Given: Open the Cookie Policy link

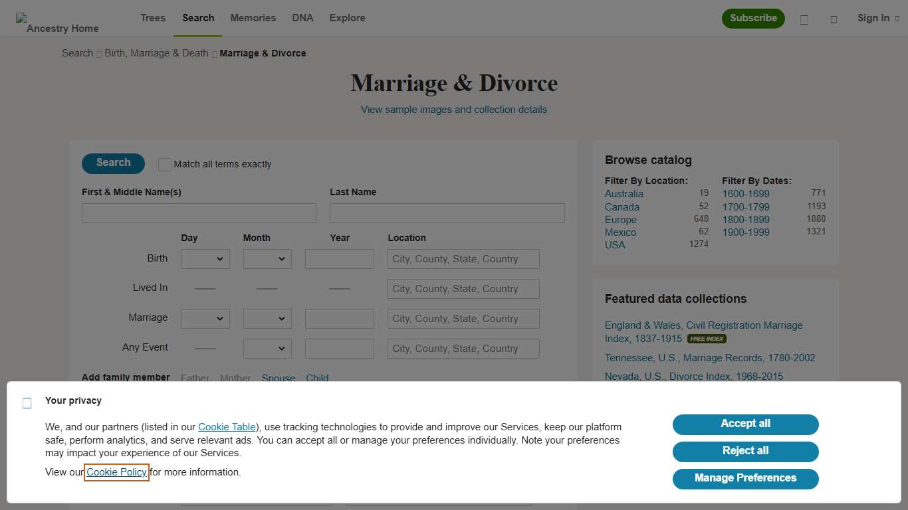Looking at the screenshot, I should click(x=116, y=472).
